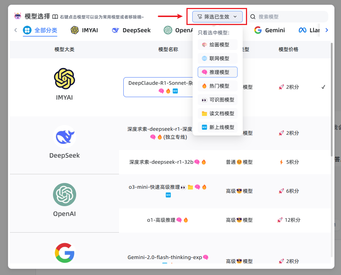
Task: Switch to the DeepSeek category tab
Action: 131,30
